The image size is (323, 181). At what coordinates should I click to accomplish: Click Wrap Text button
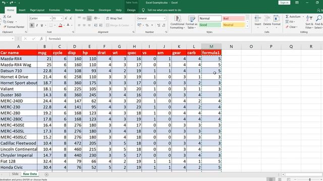(x=115, y=18)
